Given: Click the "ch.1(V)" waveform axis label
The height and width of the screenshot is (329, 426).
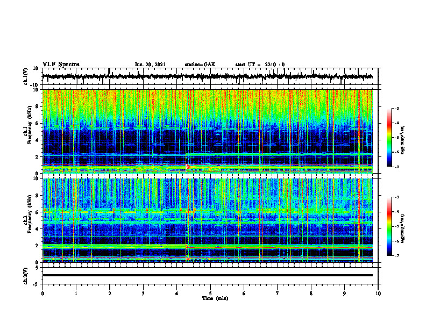Looking at the screenshot, I should [x=26, y=76].
